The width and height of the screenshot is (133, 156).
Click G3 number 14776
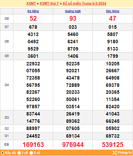point(33,121)
